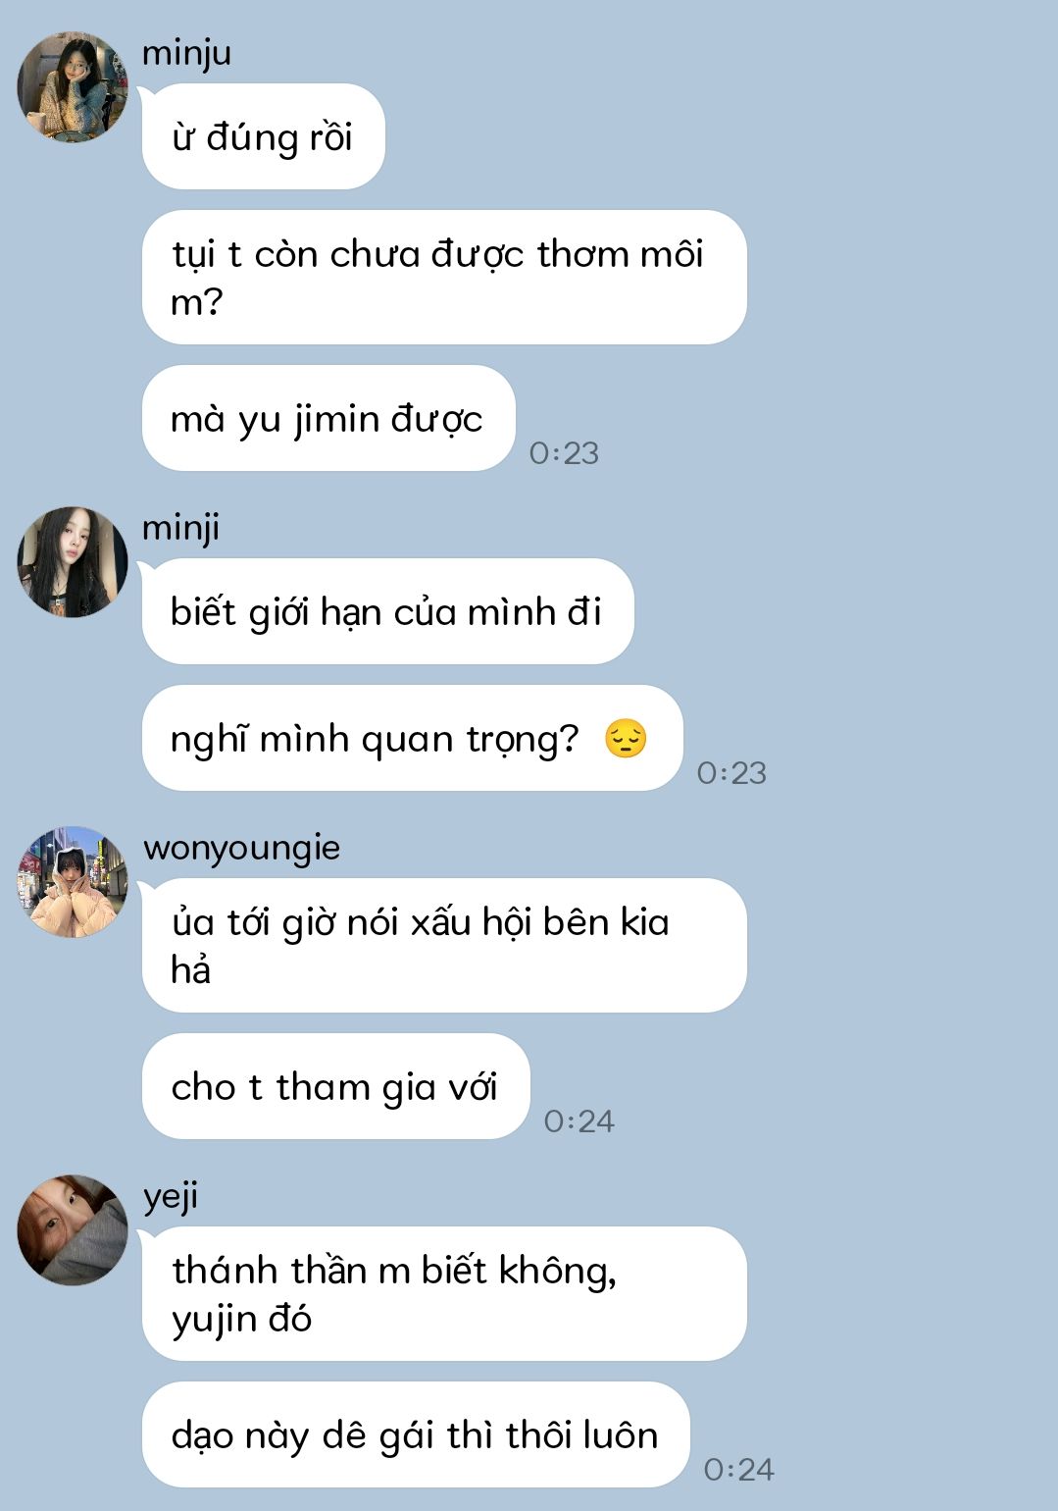The image size is (1058, 1511).
Task: Select the minju sender name
Action: (x=186, y=53)
